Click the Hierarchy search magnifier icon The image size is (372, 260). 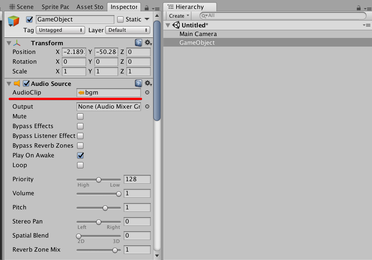point(204,16)
